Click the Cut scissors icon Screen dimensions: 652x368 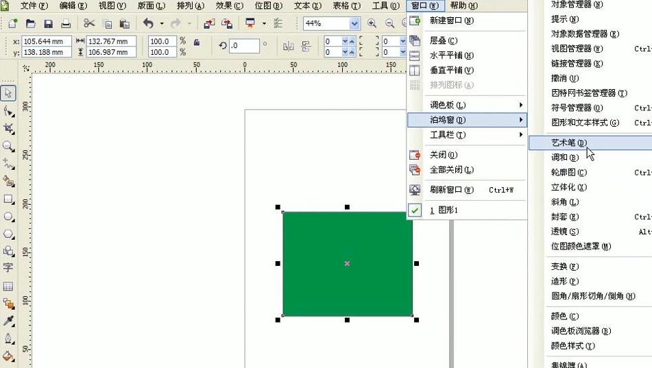tap(89, 24)
